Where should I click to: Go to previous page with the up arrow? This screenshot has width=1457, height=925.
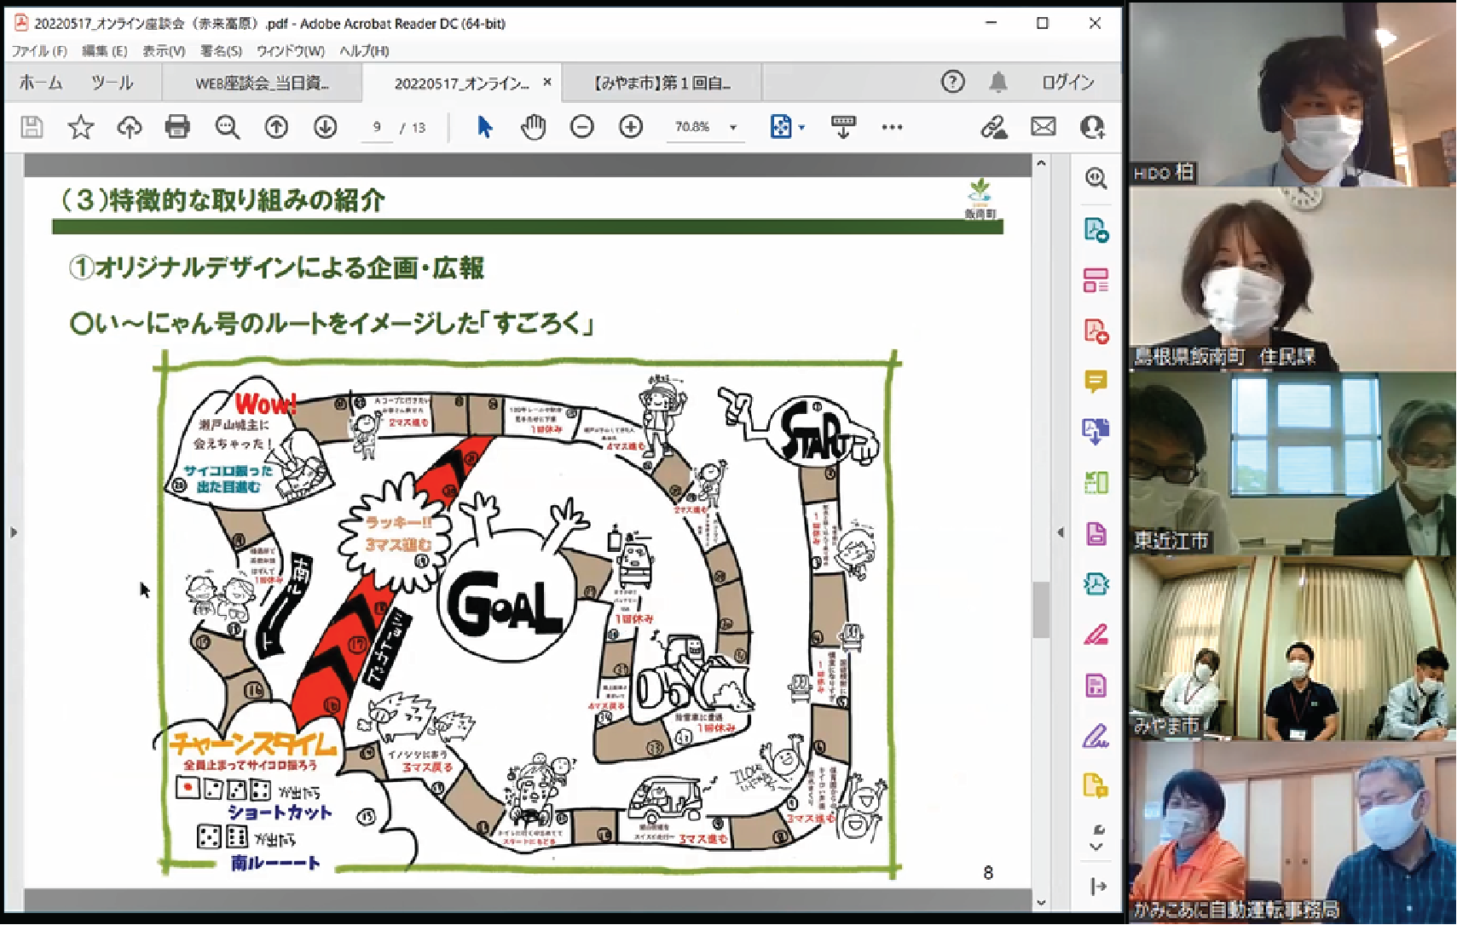tap(276, 128)
